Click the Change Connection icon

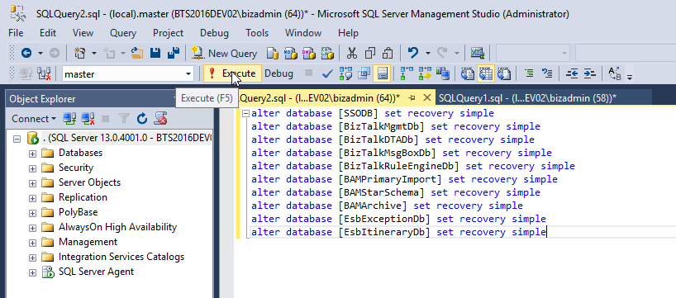point(44,74)
